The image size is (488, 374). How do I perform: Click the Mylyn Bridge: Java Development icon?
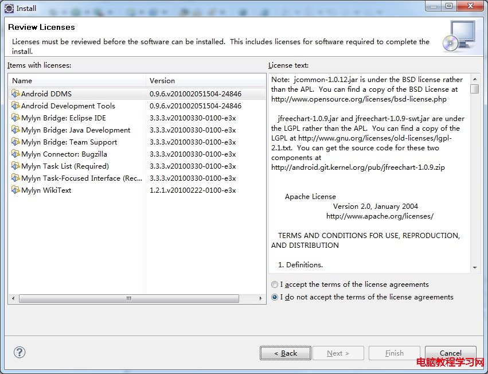pos(15,130)
